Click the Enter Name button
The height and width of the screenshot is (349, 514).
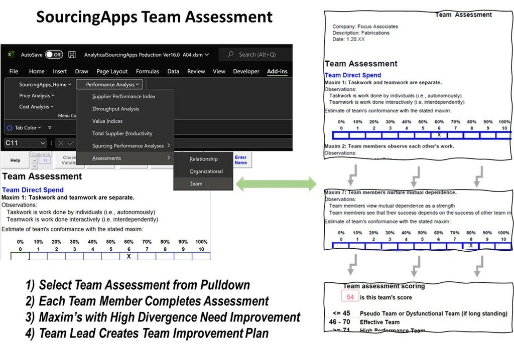[240, 160]
